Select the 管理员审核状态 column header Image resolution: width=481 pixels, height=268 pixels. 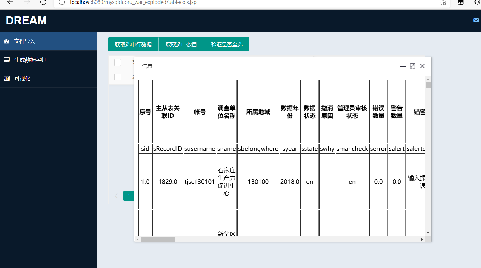click(x=352, y=112)
